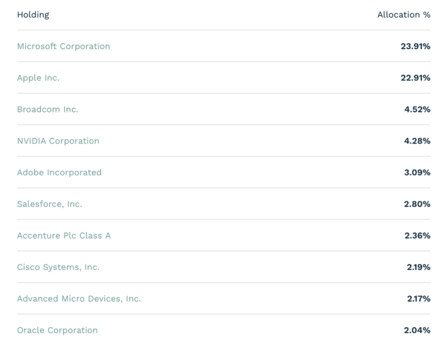Open the Oracle Corporation holding link
This screenshot has width=447, height=343.
[58, 330]
